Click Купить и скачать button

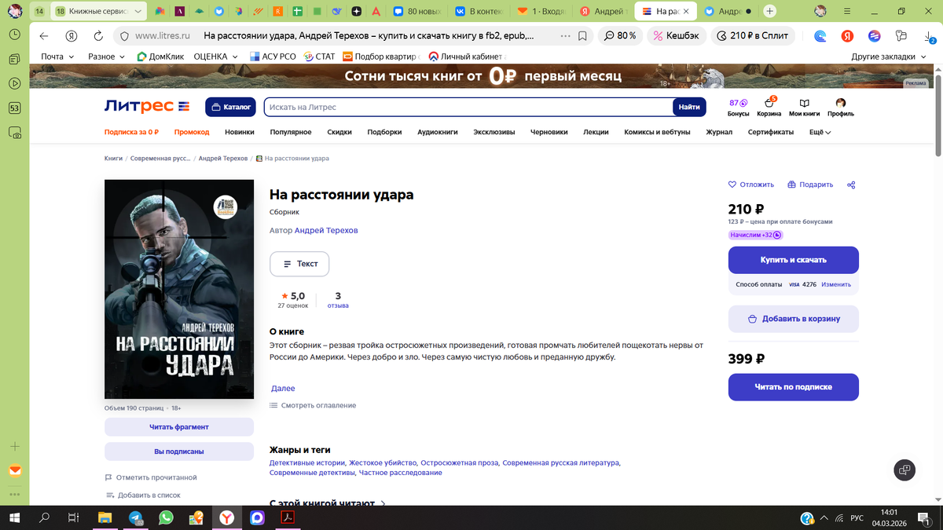tap(793, 260)
